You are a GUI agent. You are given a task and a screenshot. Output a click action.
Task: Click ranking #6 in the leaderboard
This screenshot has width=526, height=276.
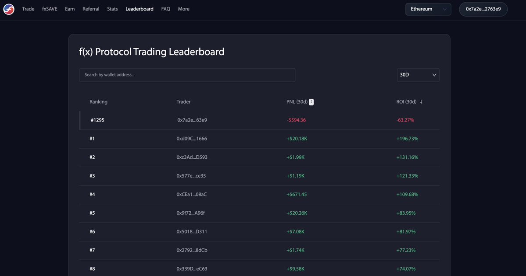[x=92, y=231]
